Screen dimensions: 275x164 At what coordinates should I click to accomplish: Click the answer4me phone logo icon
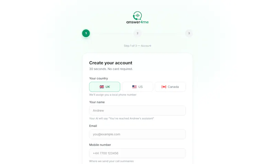tap(137, 15)
